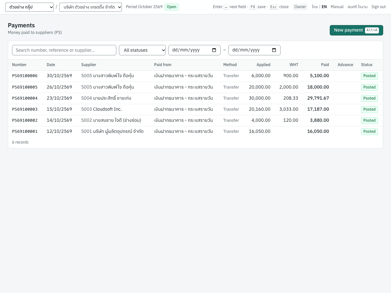This screenshot has width=391, height=293.
Task: Open payment PS69100001
Action: pyautogui.click(x=25, y=131)
